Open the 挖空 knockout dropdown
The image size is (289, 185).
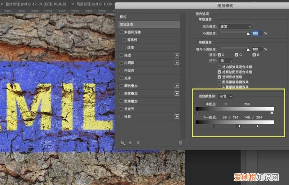coord(226,61)
